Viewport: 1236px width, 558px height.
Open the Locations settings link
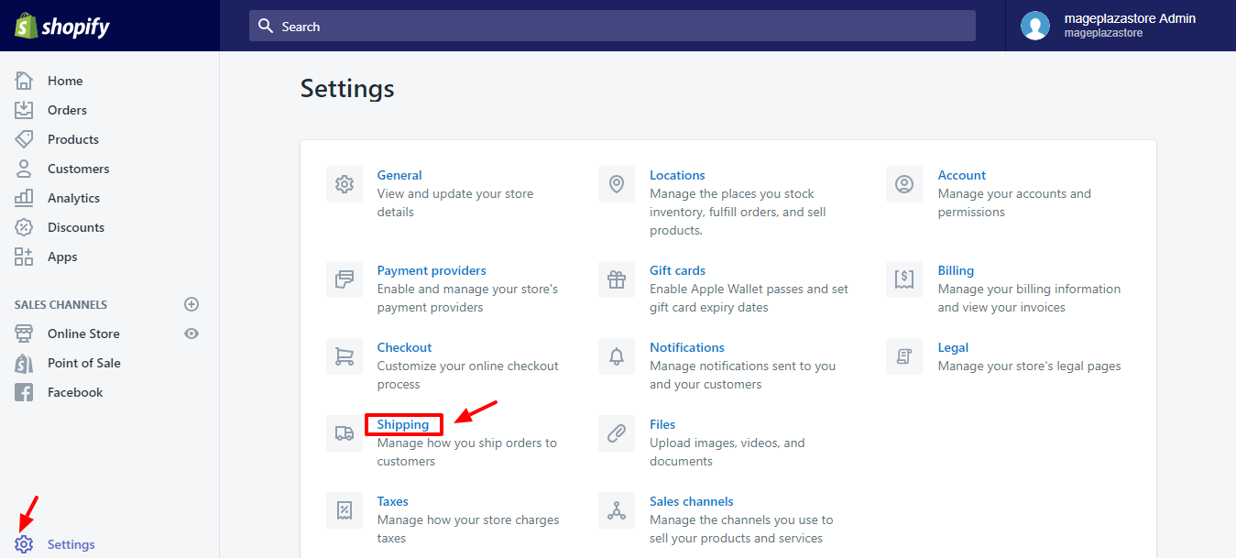click(x=677, y=175)
